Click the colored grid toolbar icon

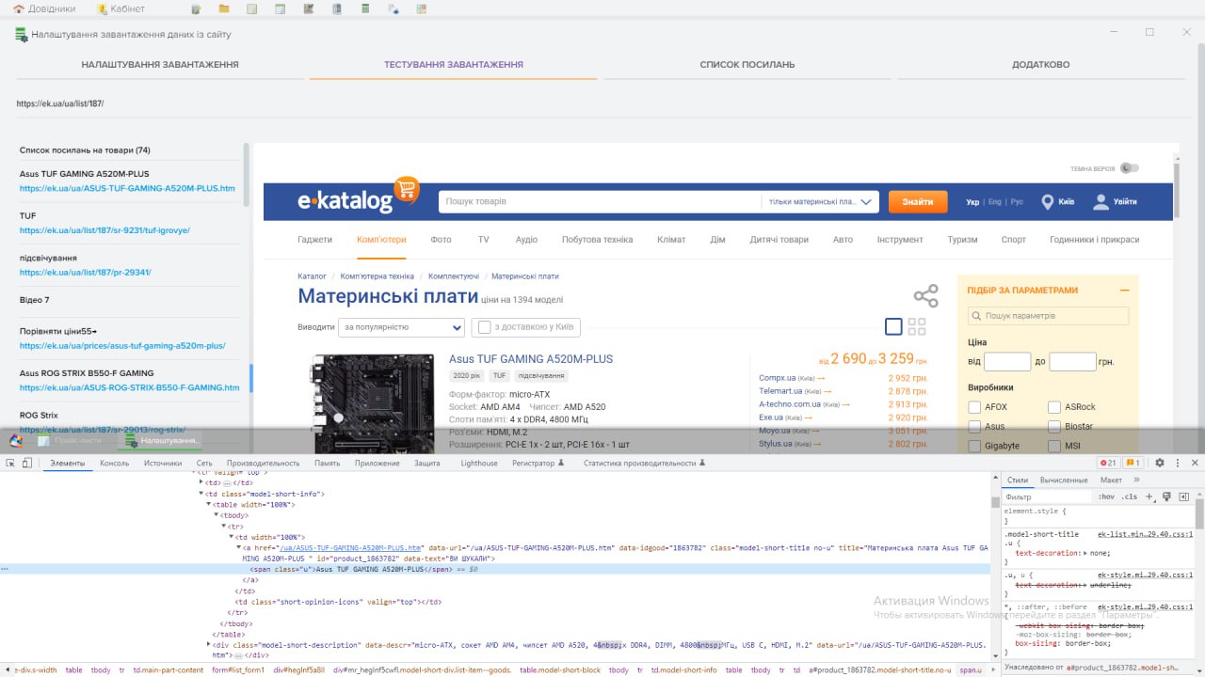(x=421, y=8)
